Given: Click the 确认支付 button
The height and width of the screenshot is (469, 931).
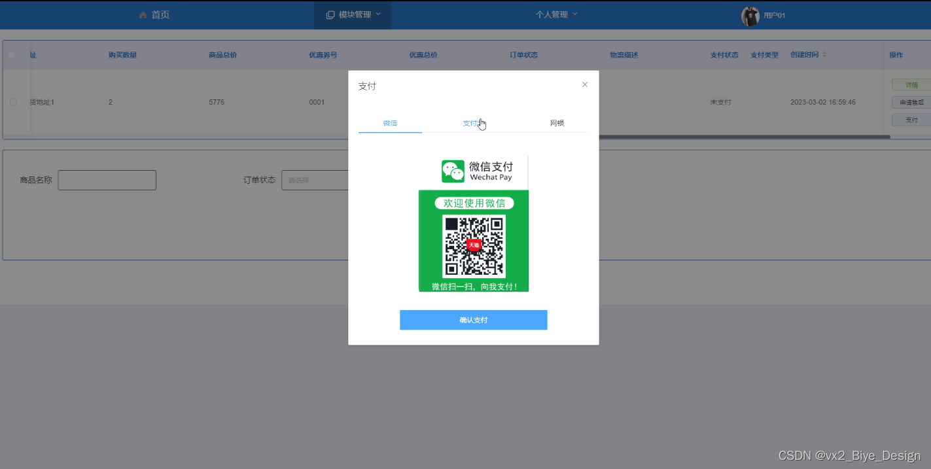Looking at the screenshot, I should (473, 320).
